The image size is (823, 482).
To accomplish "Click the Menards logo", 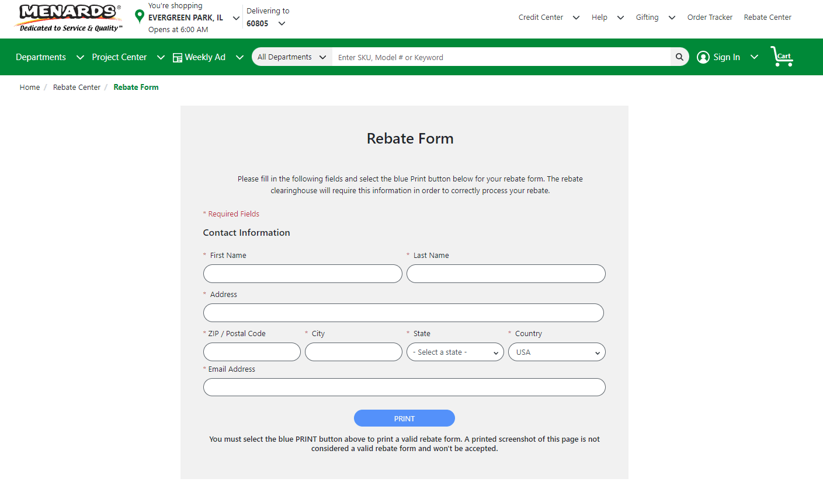I will 66,18.
